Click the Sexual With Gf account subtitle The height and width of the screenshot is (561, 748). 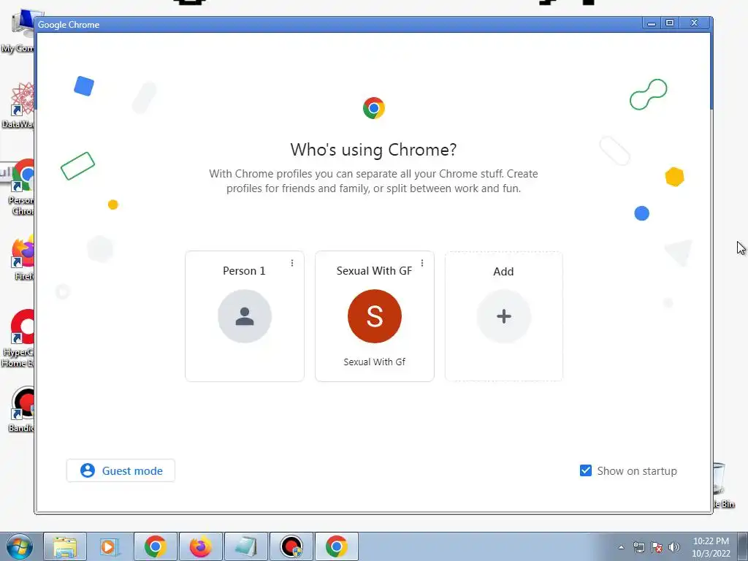(x=375, y=362)
